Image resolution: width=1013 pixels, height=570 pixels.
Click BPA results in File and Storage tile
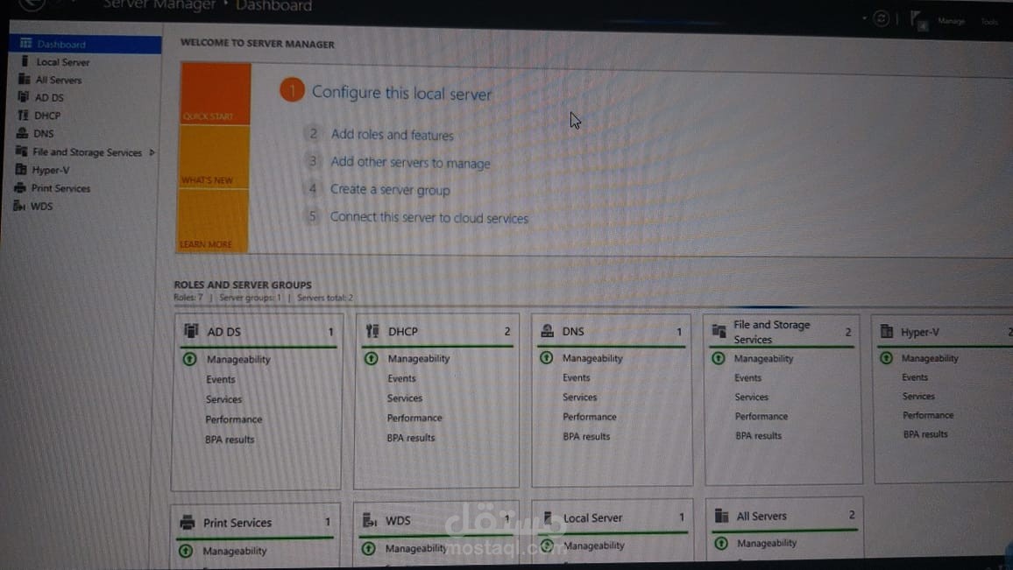(x=759, y=436)
